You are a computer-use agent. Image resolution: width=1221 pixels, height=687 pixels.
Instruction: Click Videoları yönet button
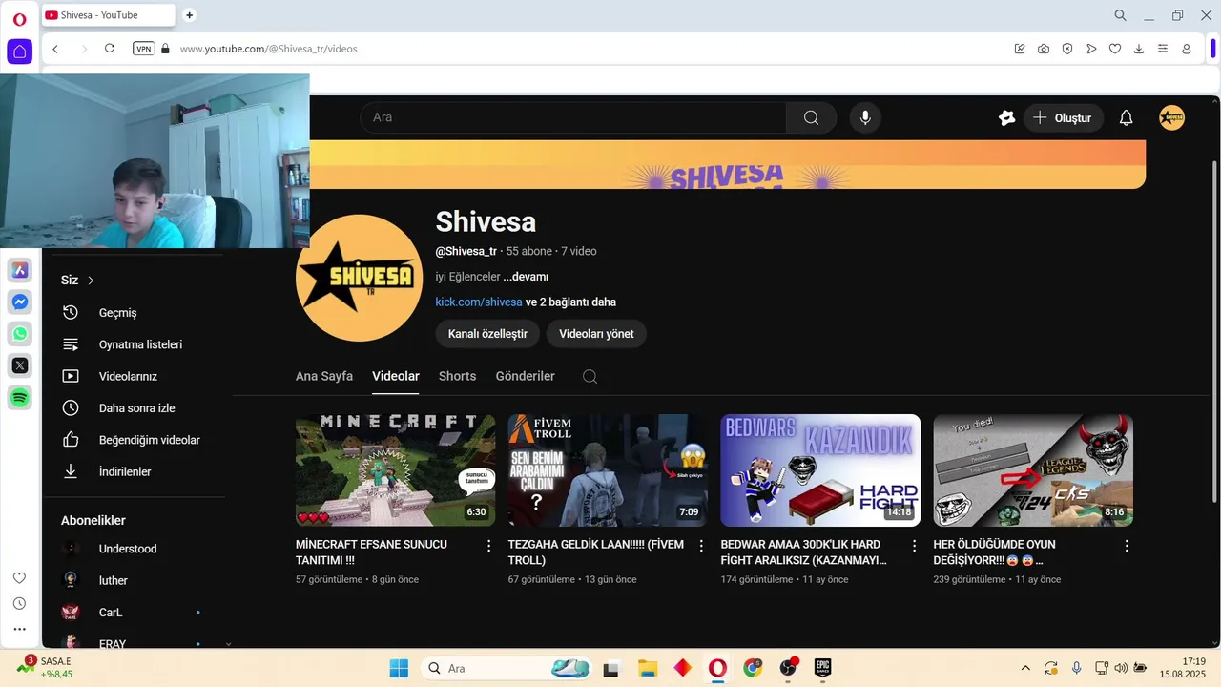[x=596, y=334]
